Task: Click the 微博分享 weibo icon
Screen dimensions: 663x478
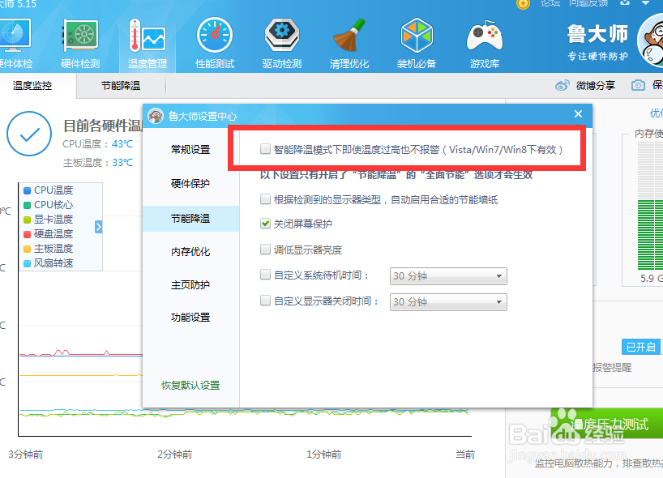Action: pyautogui.click(x=562, y=85)
